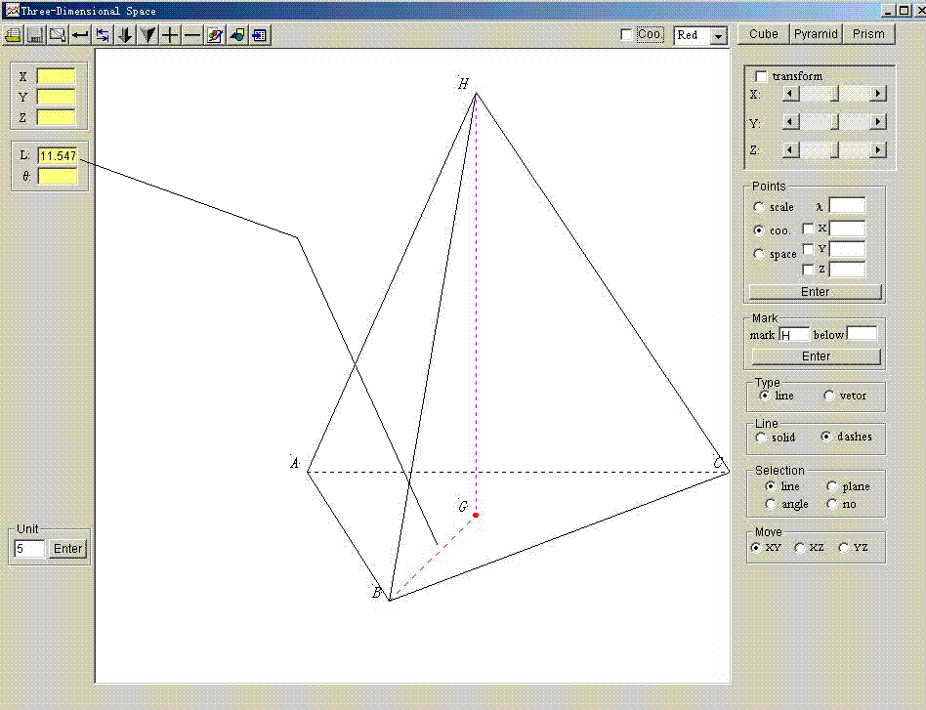Click left arrow of X transform slider
Viewport: 926px width, 710px height.
pos(791,94)
